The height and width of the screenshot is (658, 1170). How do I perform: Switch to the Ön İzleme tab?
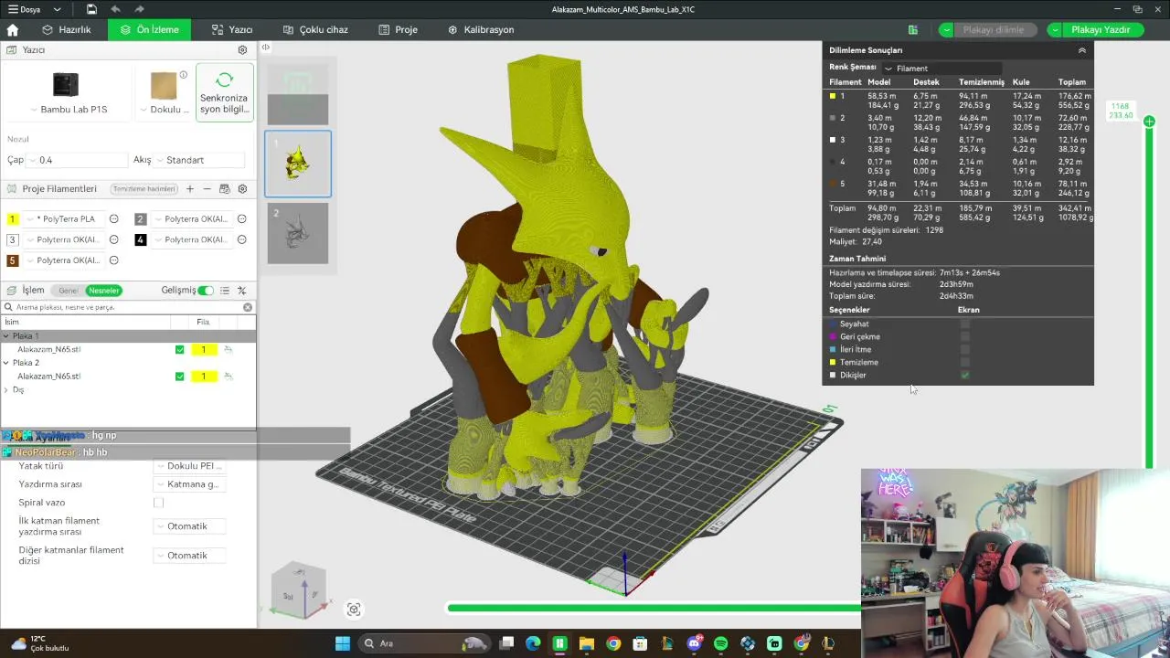click(x=150, y=29)
